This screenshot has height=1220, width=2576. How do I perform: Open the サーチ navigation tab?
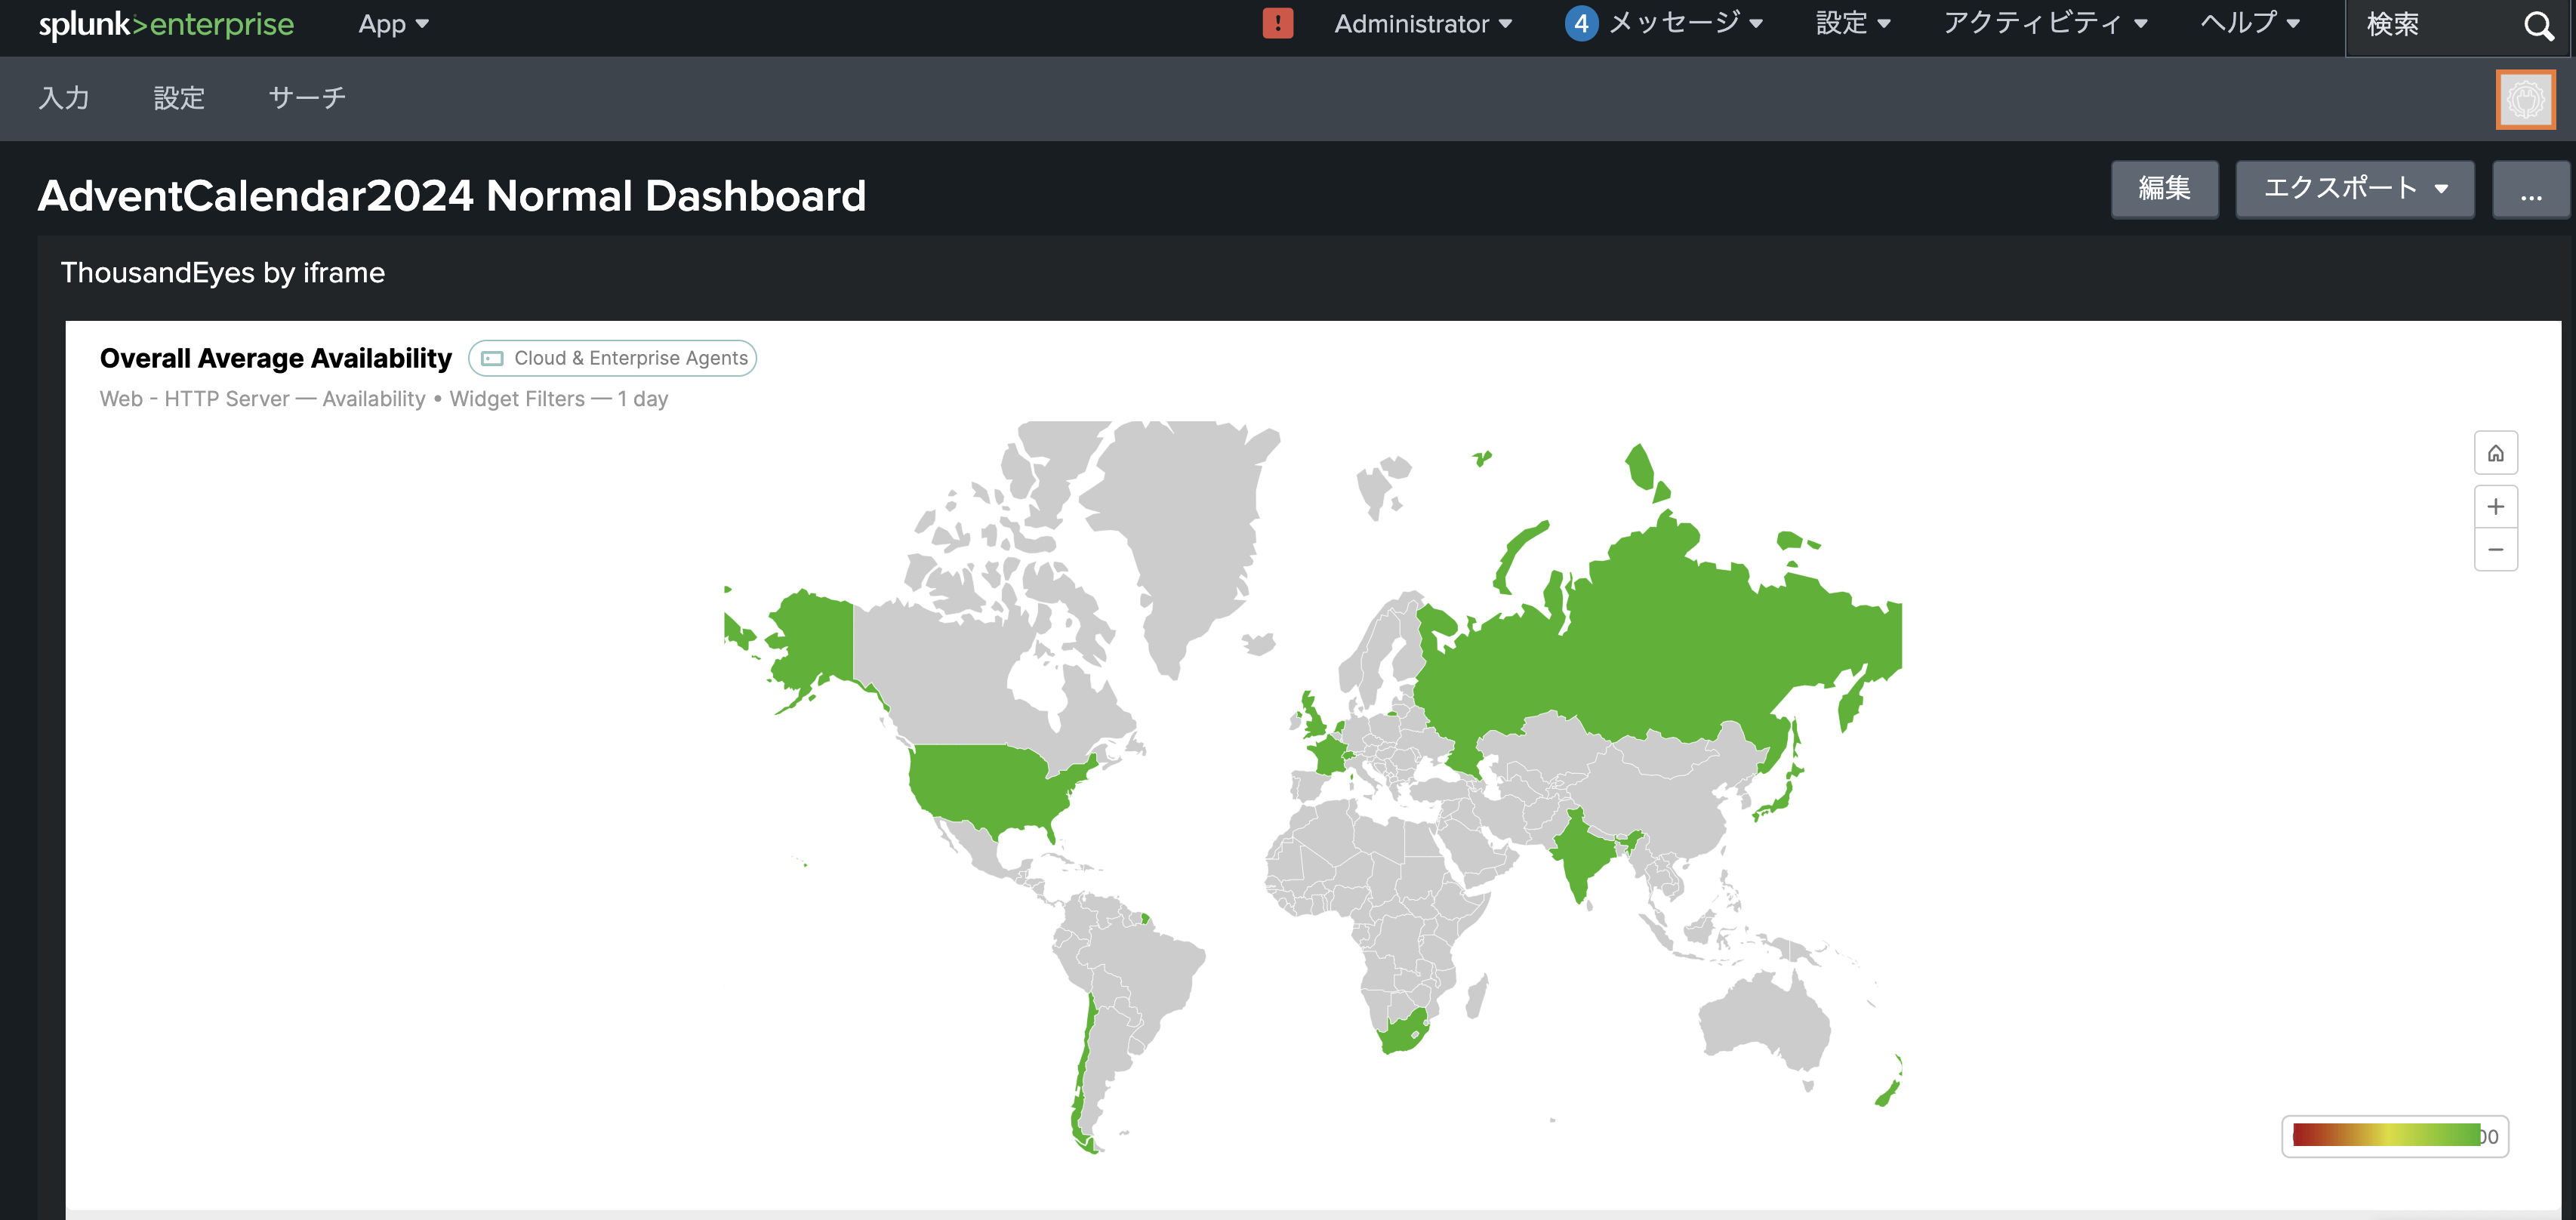click(x=307, y=98)
